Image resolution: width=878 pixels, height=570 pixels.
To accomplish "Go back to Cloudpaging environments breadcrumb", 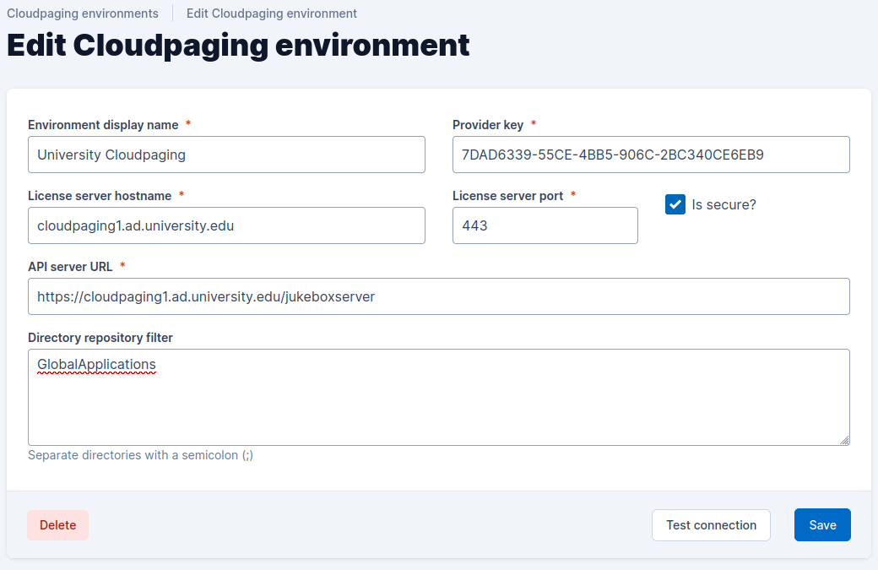I will 83,14.
